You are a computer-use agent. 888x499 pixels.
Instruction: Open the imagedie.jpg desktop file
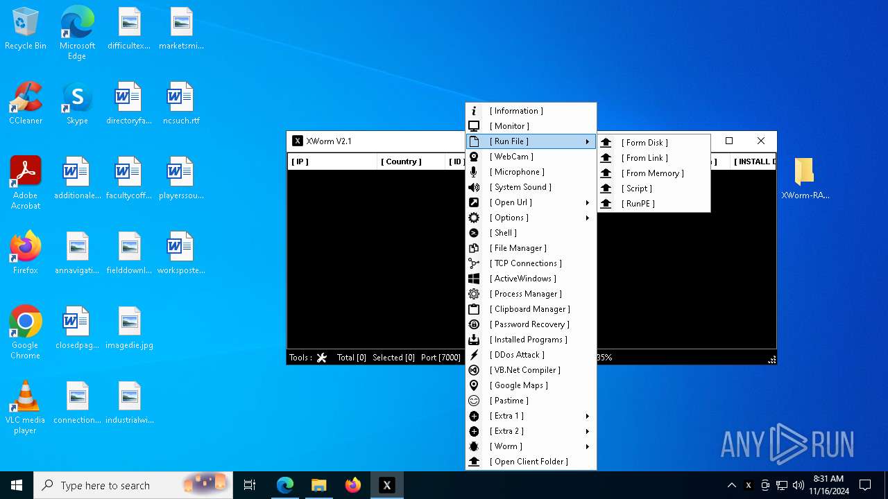click(129, 328)
